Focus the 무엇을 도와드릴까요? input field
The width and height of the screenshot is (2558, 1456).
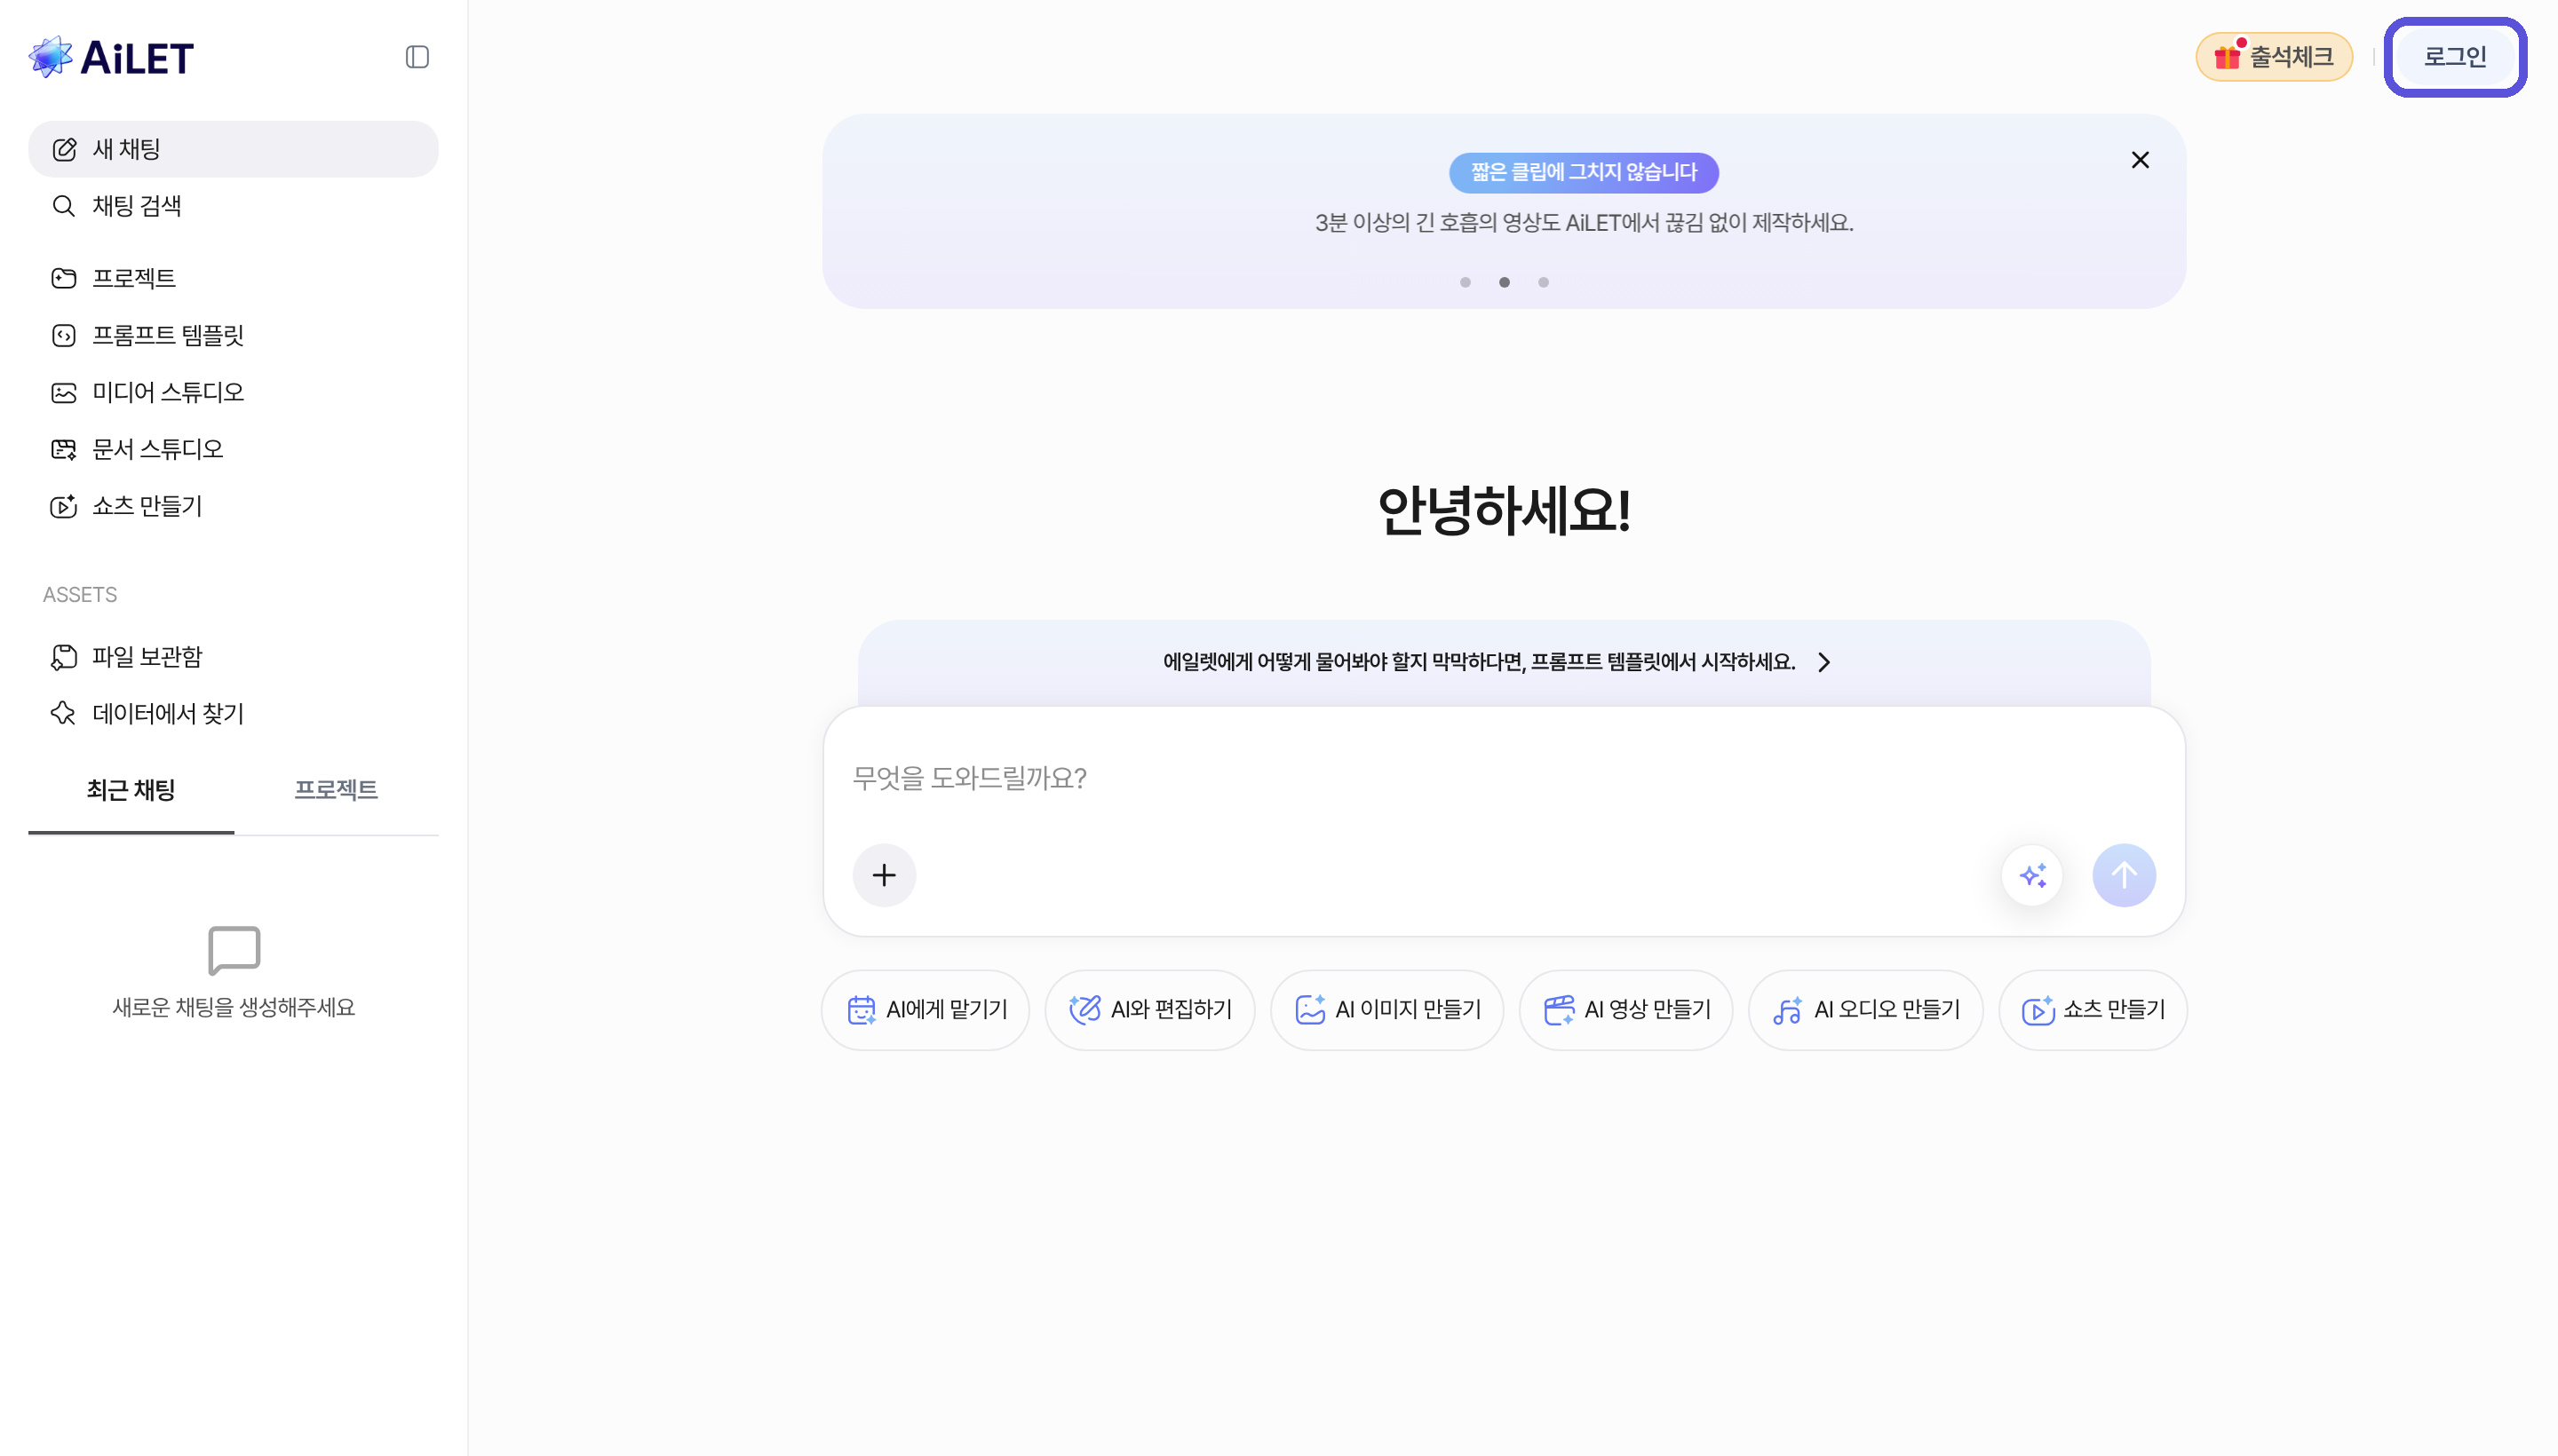click(x=1504, y=778)
